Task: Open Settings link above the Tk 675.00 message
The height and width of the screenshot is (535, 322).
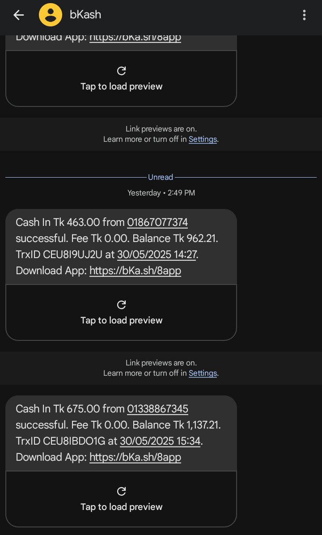Action: 203,373
